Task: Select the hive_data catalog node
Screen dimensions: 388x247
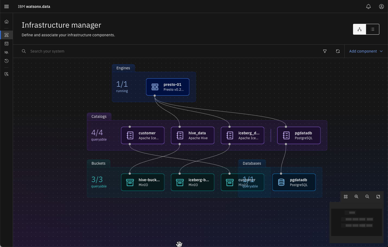Action: click(x=193, y=135)
